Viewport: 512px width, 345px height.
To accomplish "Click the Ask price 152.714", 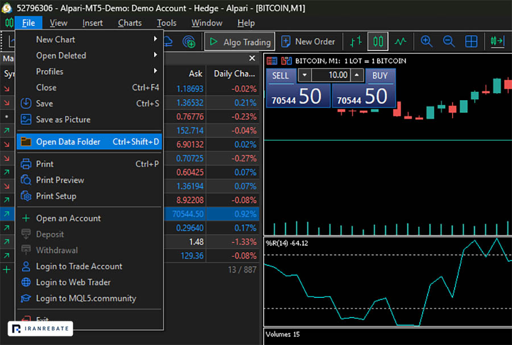I will [x=189, y=131].
